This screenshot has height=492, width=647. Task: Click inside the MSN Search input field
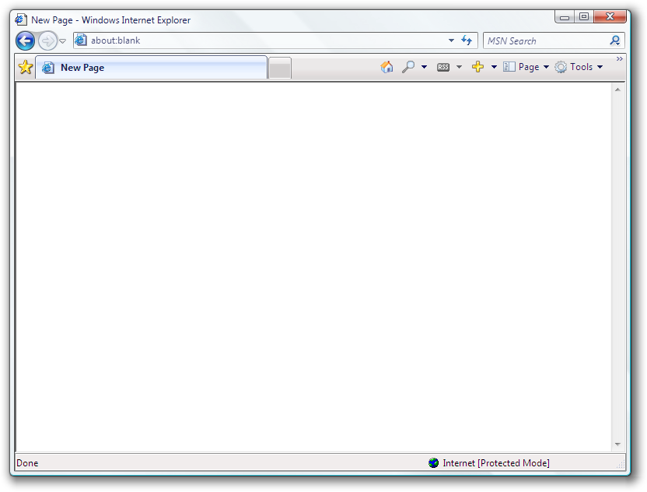[544, 40]
